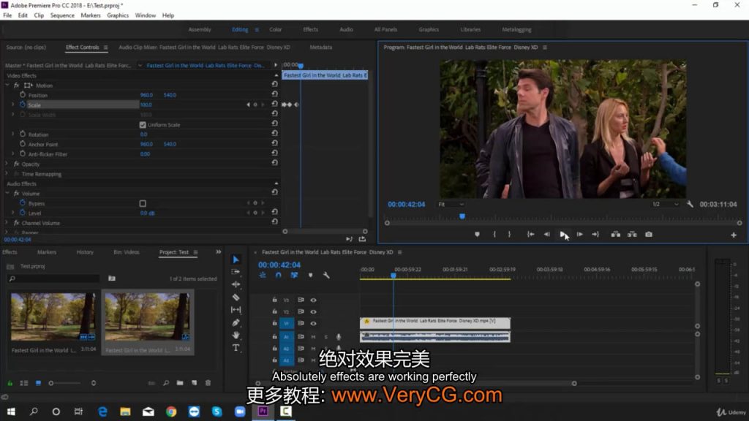Reset the Rotation parameter
Viewport: 749px width, 421px height.
pos(275,133)
